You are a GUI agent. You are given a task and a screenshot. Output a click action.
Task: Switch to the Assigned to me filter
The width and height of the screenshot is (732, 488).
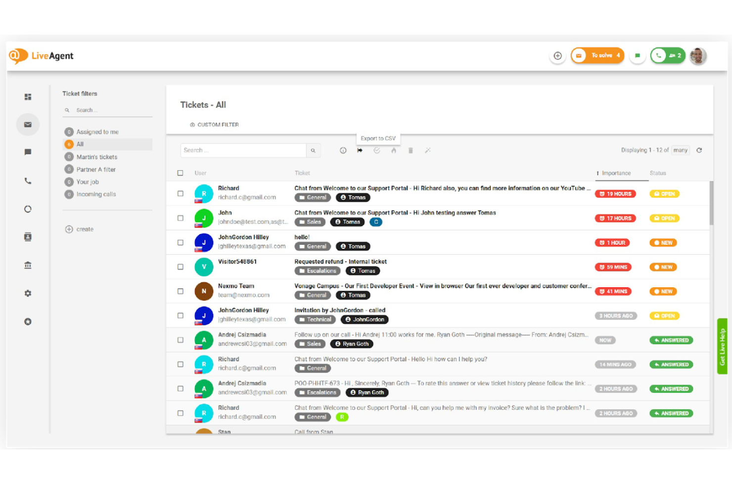tap(97, 132)
